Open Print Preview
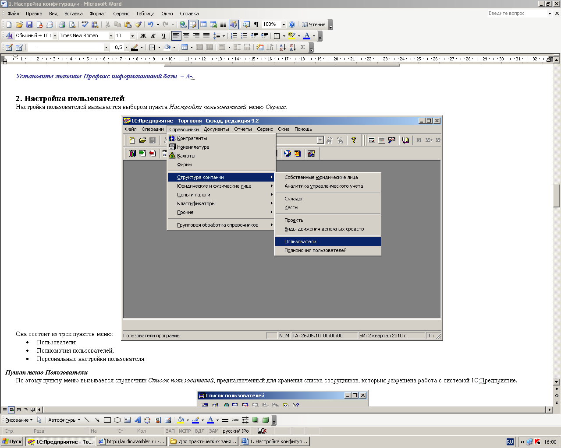Screen dimensions: 561x448 pyautogui.click(x=72, y=24)
